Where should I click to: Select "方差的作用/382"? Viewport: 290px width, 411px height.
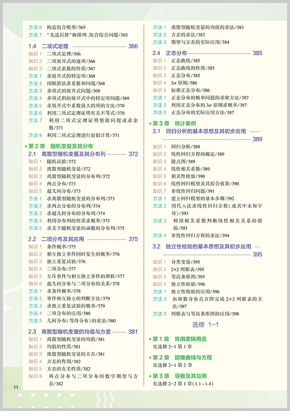coord(63,362)
